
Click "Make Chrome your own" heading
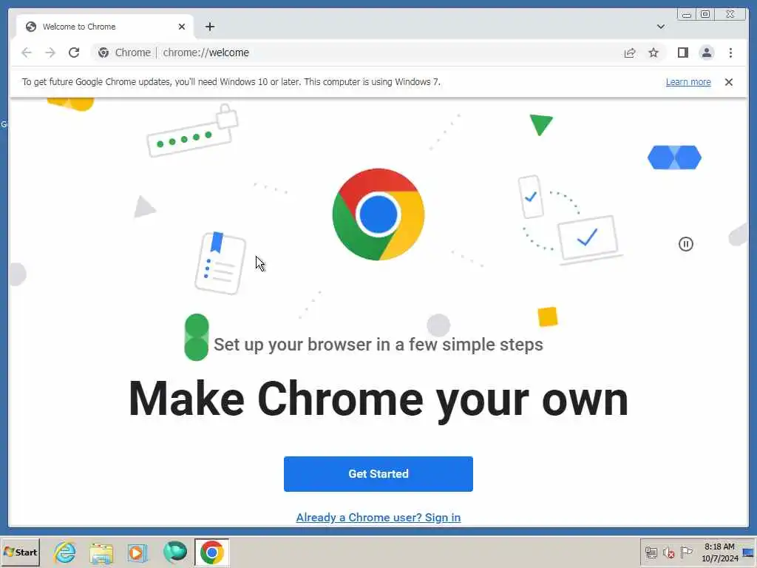click(x=378, y=399)
